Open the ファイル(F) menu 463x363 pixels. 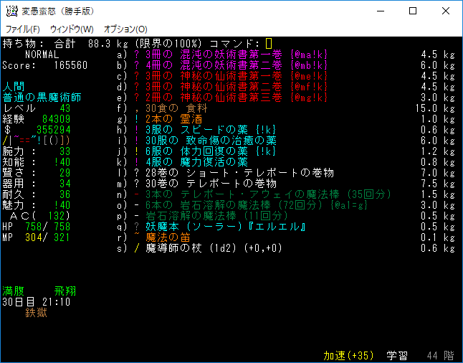[x=22, y=29]
